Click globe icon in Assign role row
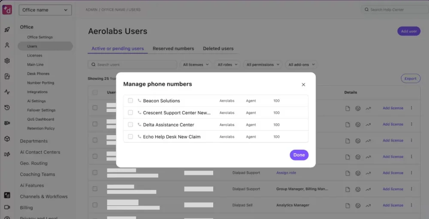Image resolution: width=429 pixels, height=219 pixels. click(x=358, y=173)
